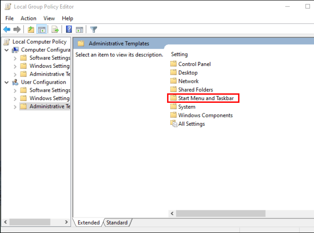
Task: Expand Software Settings under User Configuration
Action: (15, 91)
